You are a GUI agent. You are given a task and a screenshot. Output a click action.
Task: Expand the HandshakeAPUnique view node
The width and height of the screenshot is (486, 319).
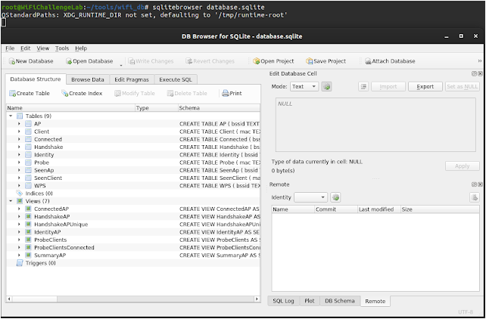tap(19, 225)
